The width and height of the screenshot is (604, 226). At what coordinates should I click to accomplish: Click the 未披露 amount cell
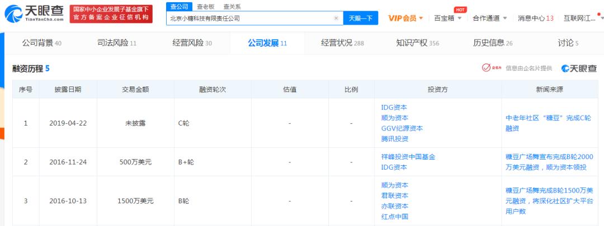(135, 123)
